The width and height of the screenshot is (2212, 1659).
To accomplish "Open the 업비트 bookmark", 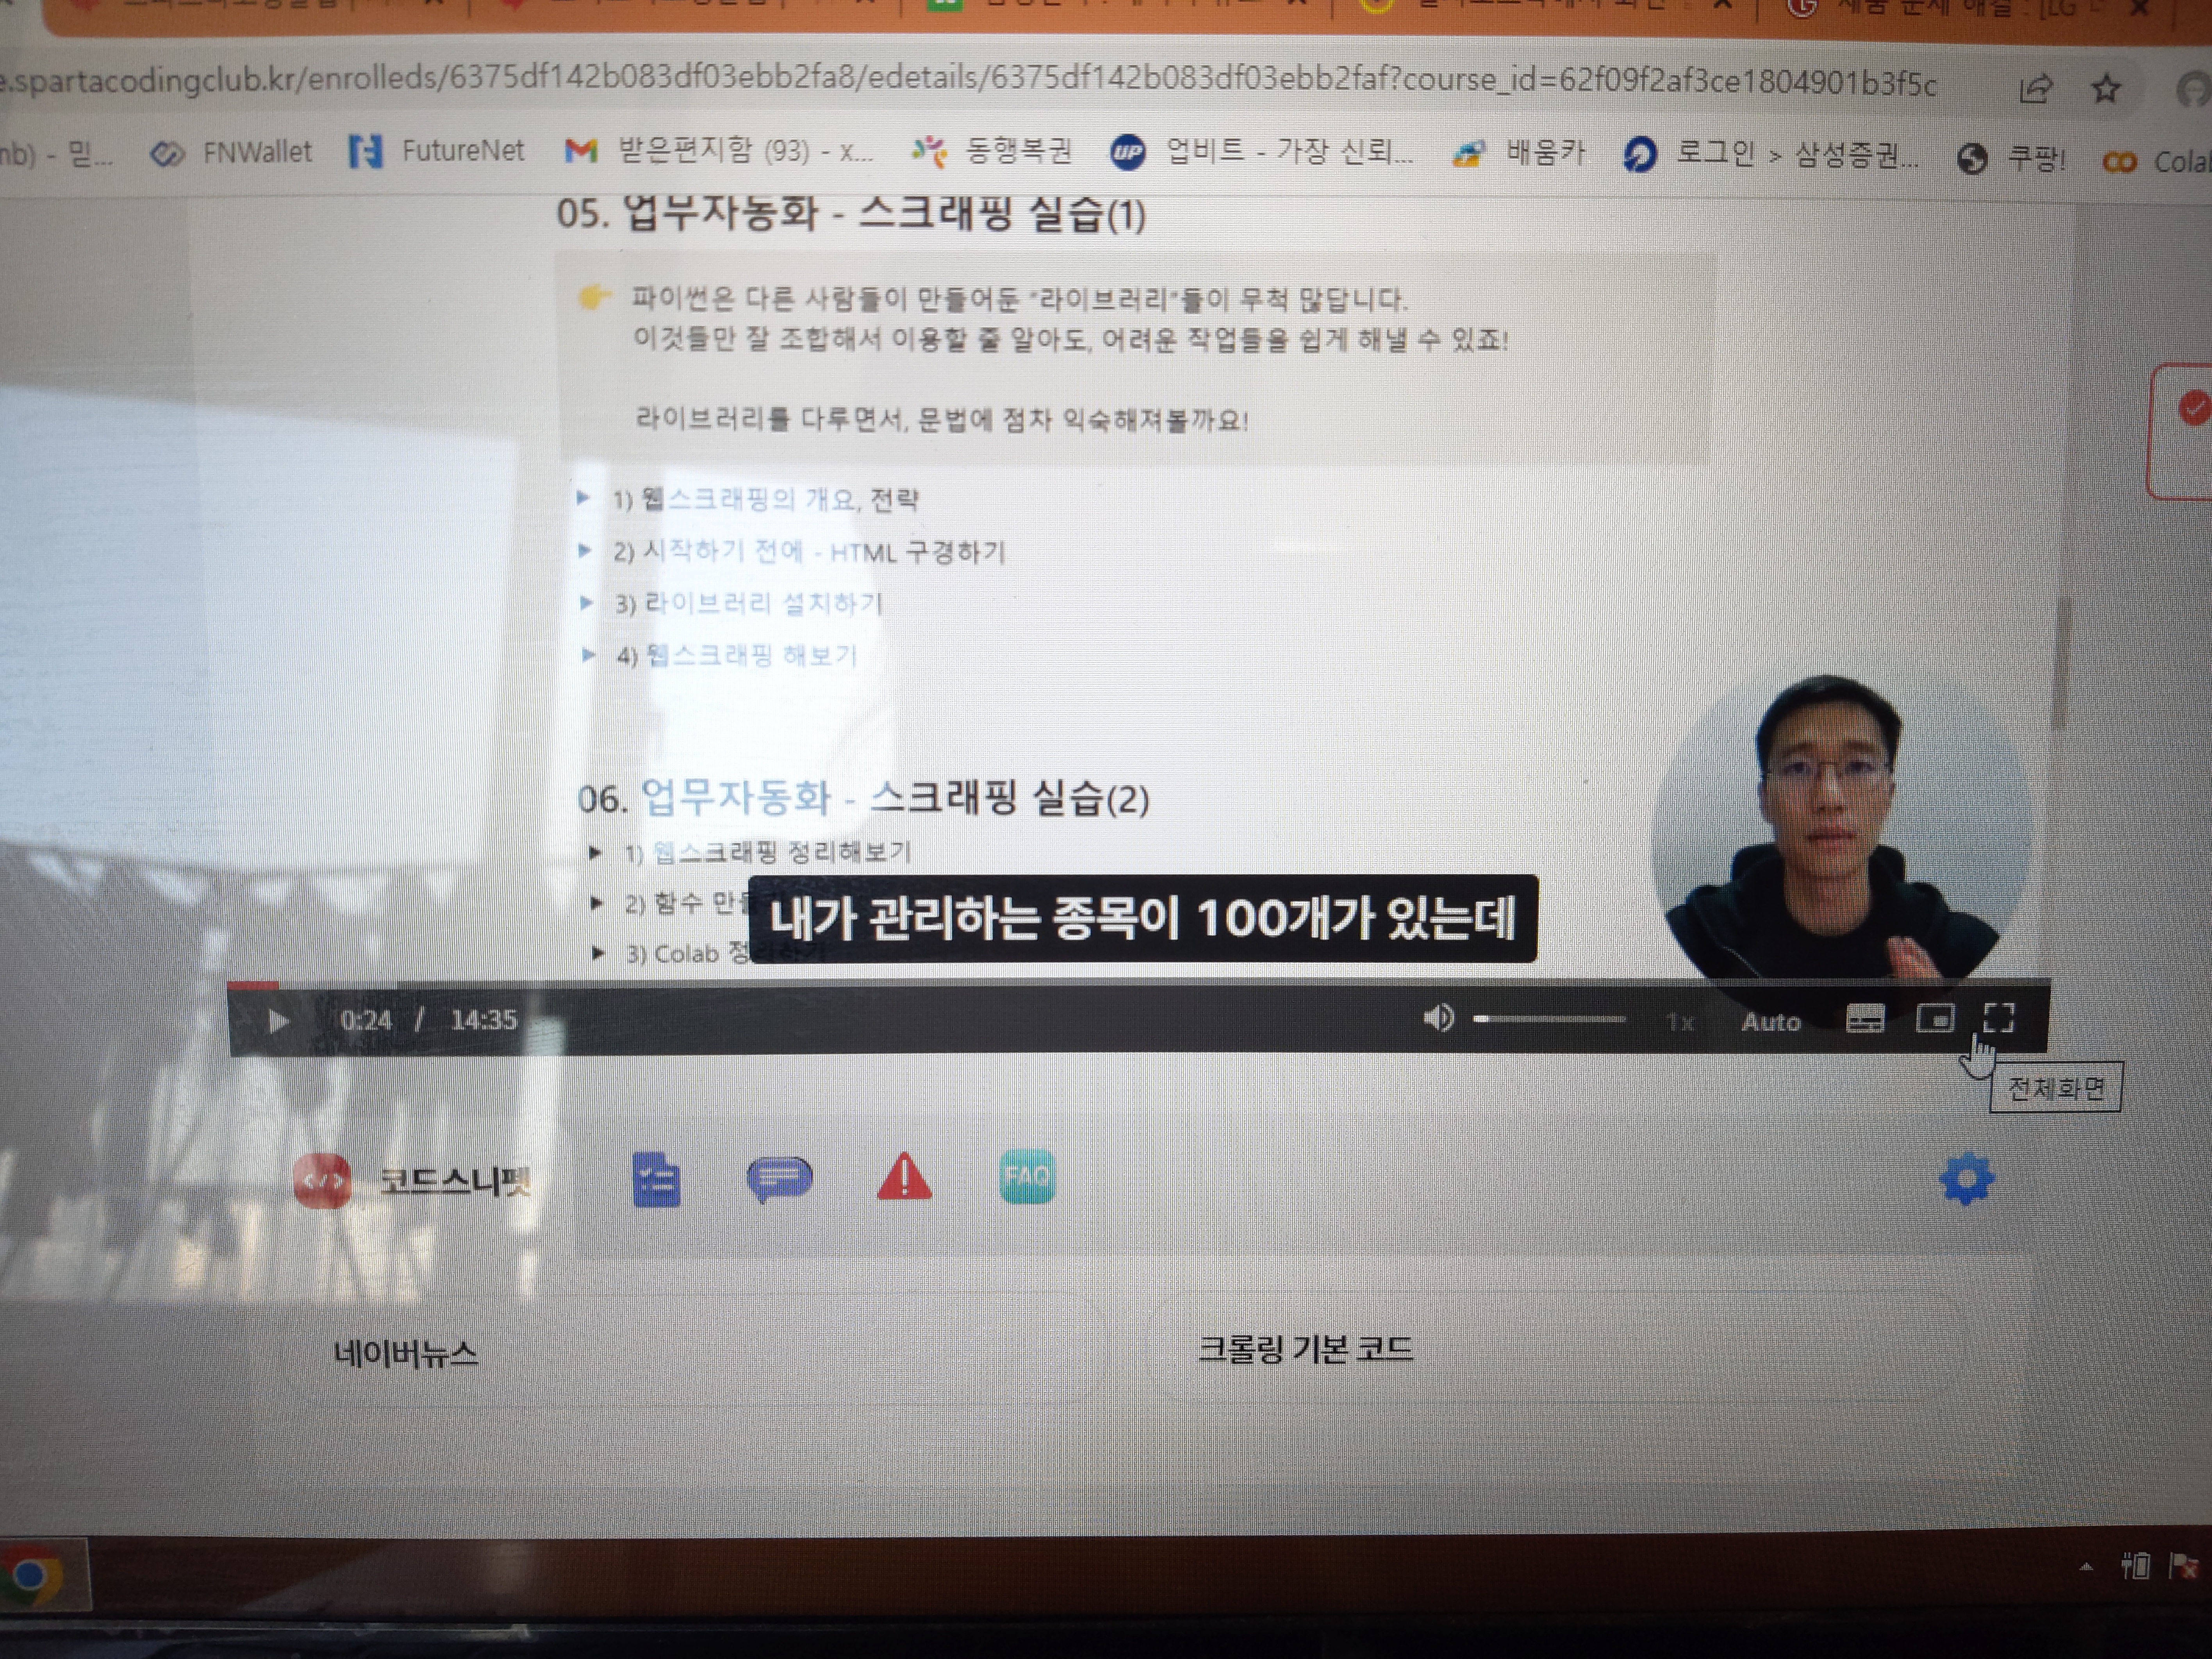I will [1262, 152].
